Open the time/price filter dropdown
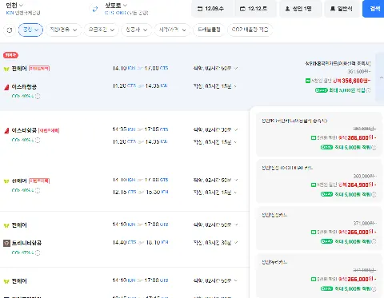Screen dimensions: 384x298 click(173, 30)
